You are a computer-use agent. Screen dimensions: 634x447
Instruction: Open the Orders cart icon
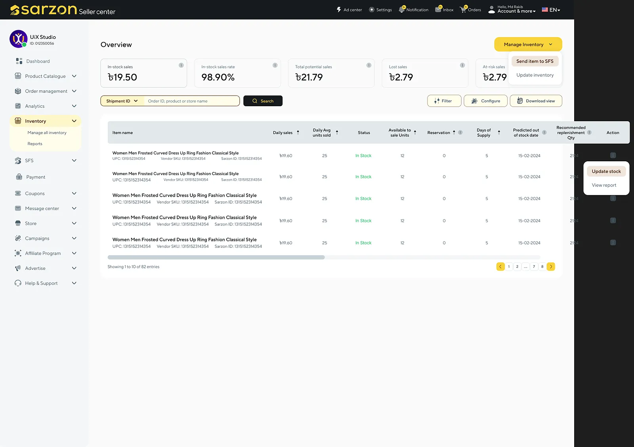click(x=463, y=10)
